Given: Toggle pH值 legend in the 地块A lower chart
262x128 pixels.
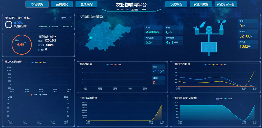Looking at the screenshot, I should [x=34, y=95].
